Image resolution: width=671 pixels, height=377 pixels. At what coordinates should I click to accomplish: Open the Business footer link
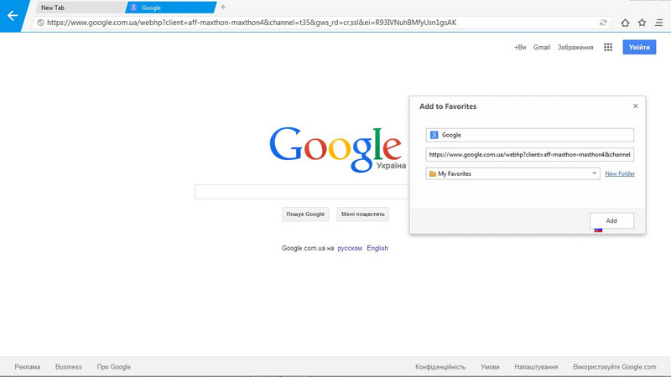click(x=69, y=367)
